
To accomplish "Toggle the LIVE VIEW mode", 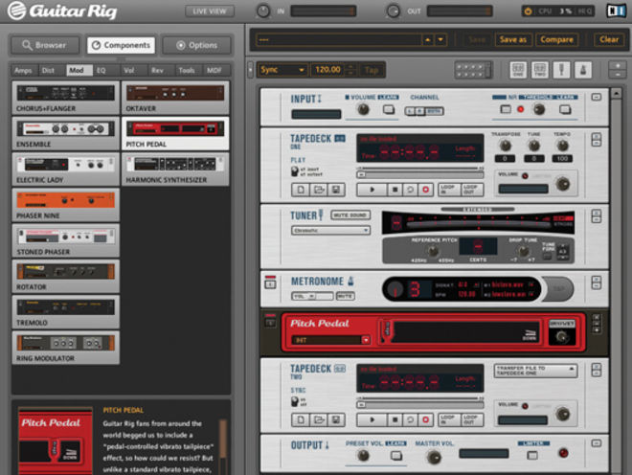I will [210, 11].
